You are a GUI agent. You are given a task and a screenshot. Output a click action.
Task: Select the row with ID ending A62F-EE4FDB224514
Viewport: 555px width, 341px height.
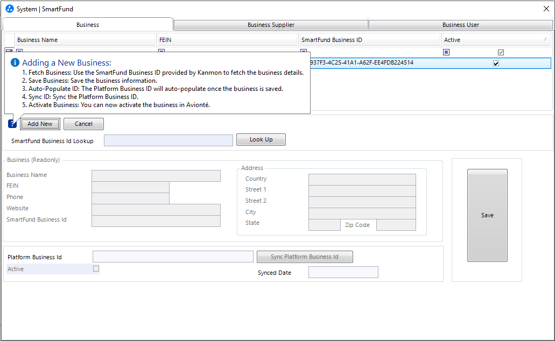pos(431,63)
